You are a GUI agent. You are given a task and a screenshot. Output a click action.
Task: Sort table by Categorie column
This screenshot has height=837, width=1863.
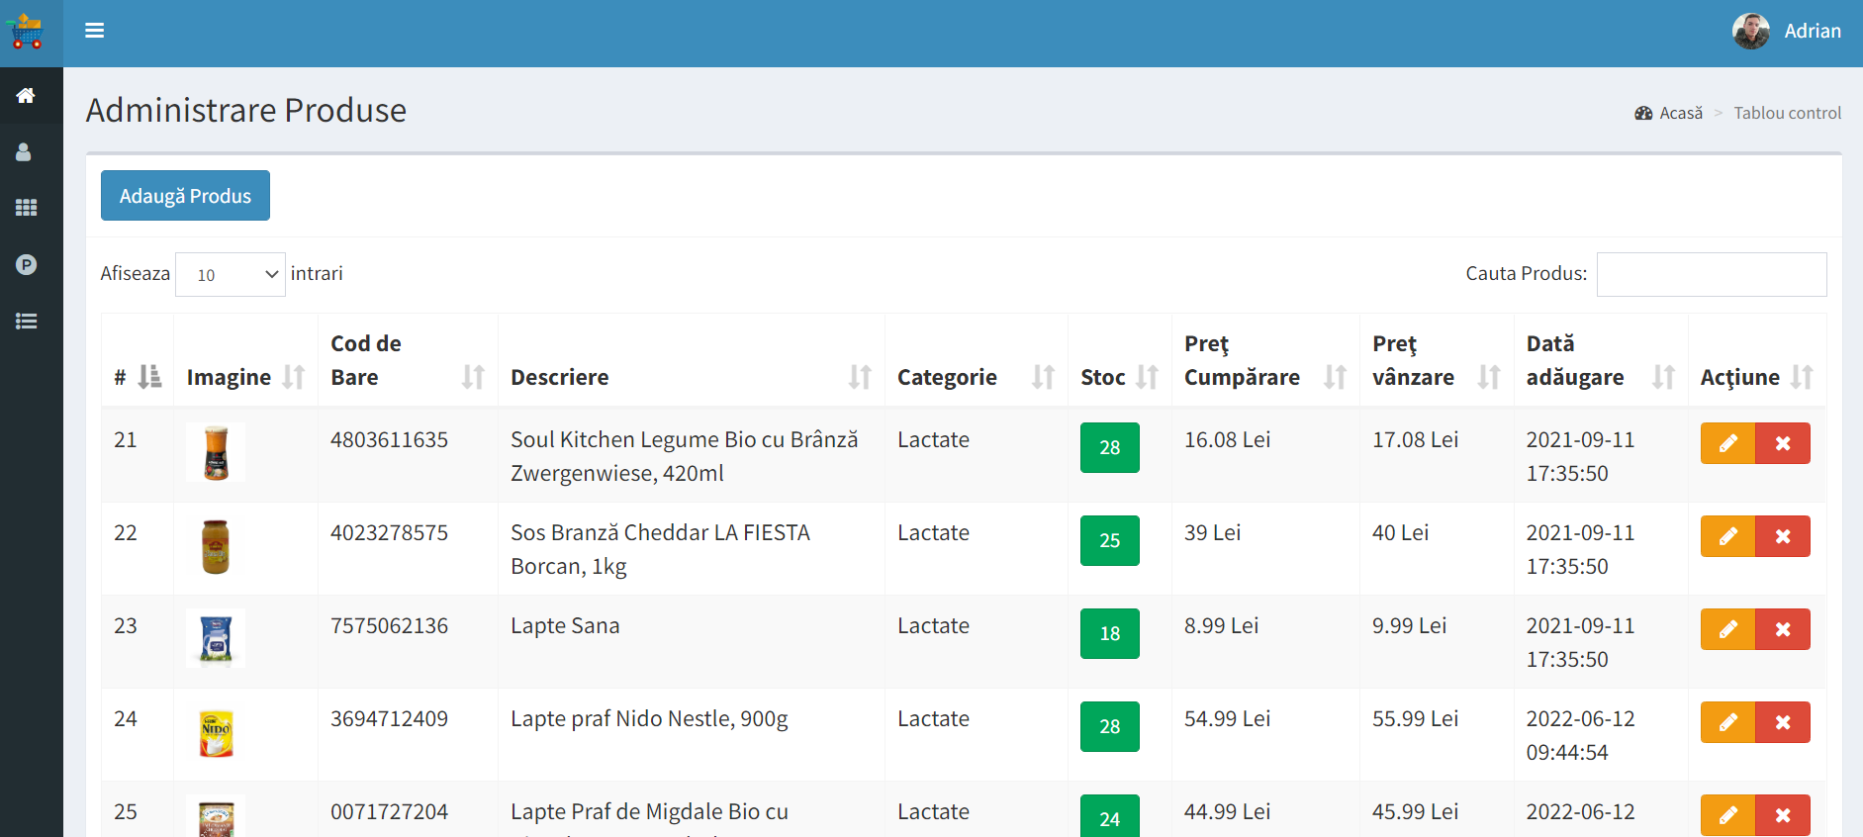976,377
